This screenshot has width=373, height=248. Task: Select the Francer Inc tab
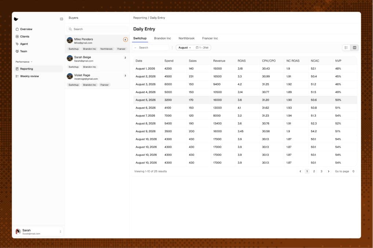click(210, 38)
